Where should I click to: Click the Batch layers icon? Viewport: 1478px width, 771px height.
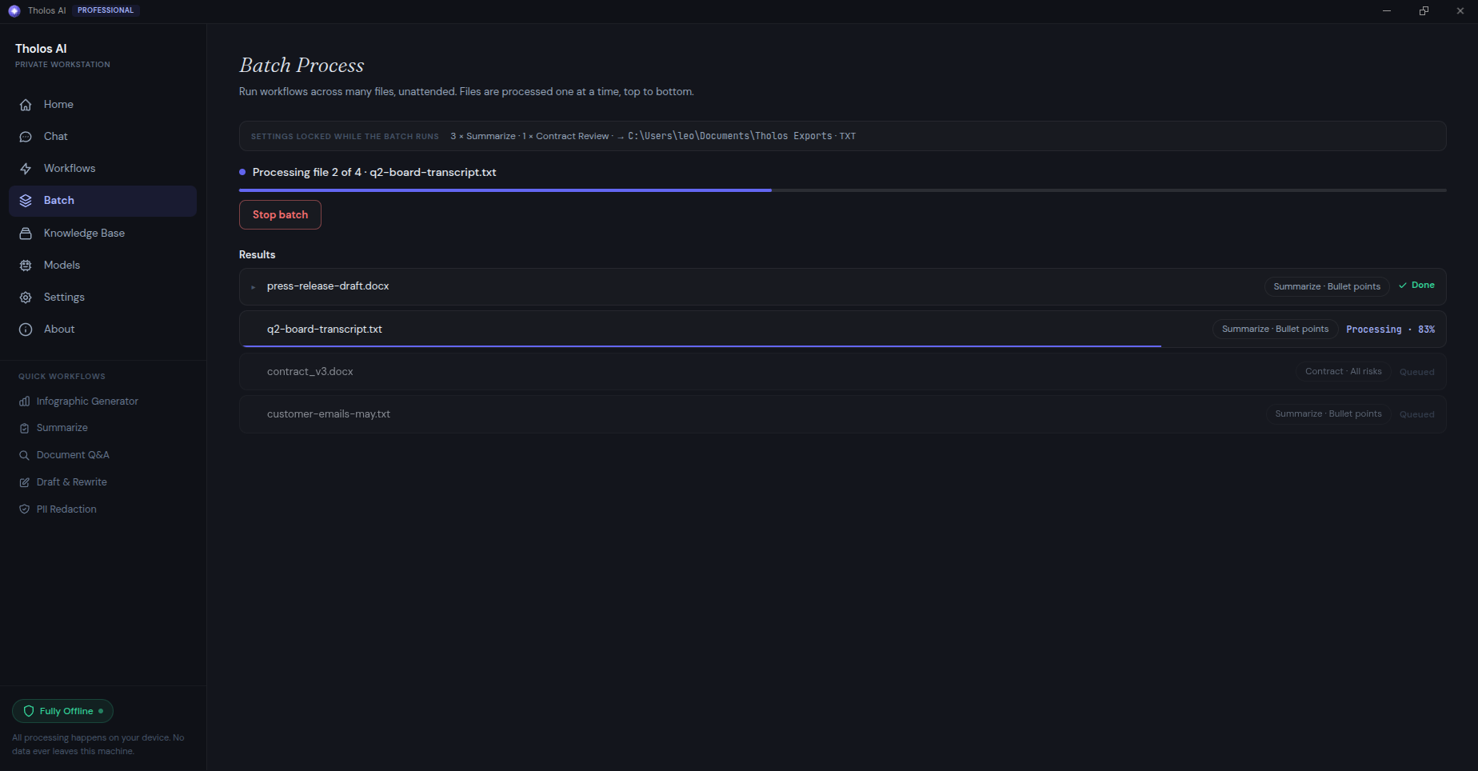(26, 201)
